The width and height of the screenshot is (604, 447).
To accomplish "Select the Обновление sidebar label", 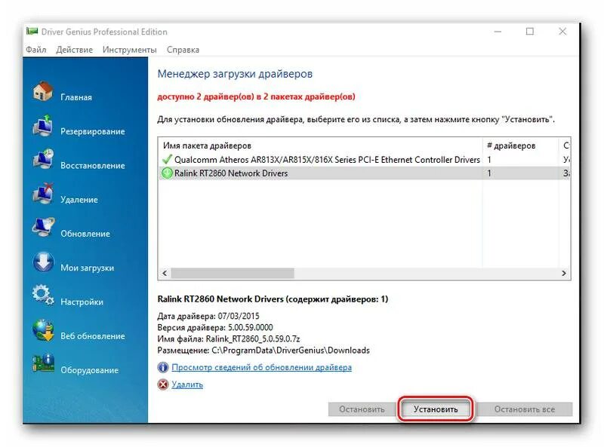I will (x=85, y=234).
